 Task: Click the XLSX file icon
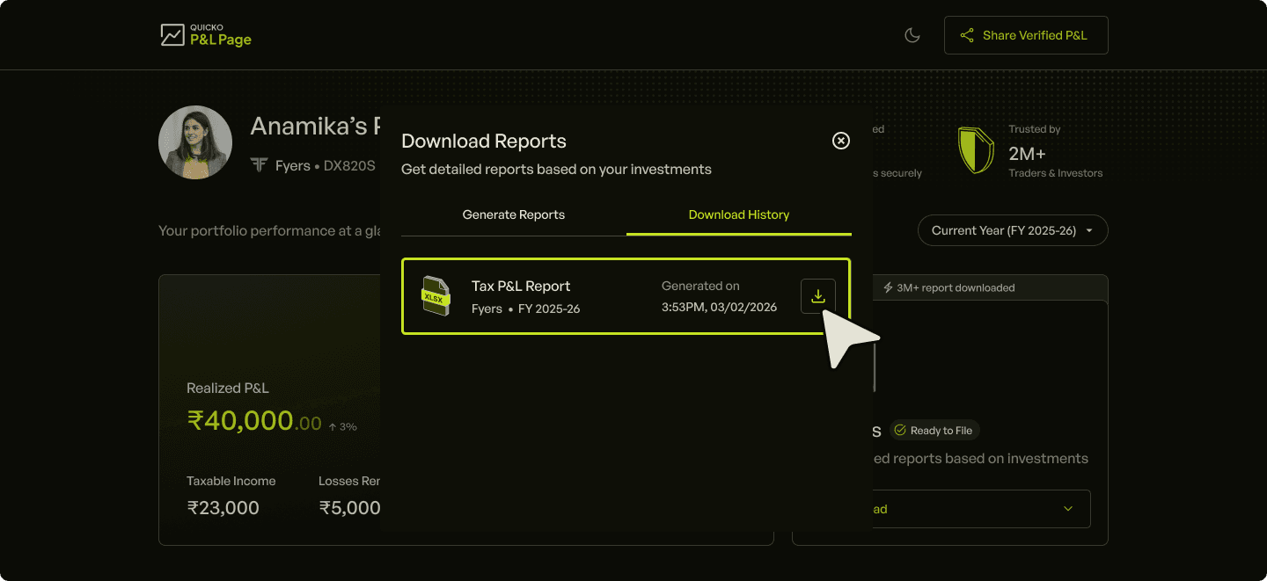pos(436,296)
